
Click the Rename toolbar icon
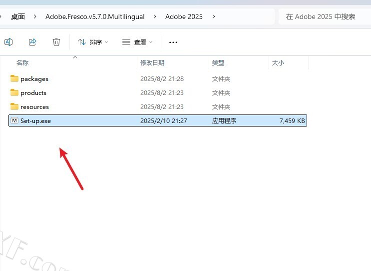pos(8,42)
